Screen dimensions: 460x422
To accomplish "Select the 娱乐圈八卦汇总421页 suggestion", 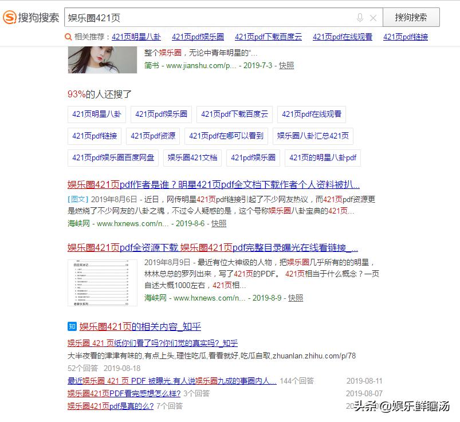I will (x=314, y=136).
